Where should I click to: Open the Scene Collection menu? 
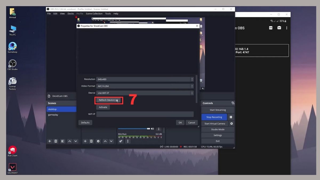point(94,14)
